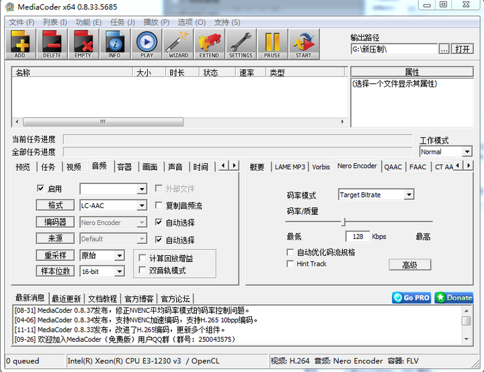This screenshot has height=372, width=484.
Task: Click news panel scroll down arrow
Action: [467, 339]
